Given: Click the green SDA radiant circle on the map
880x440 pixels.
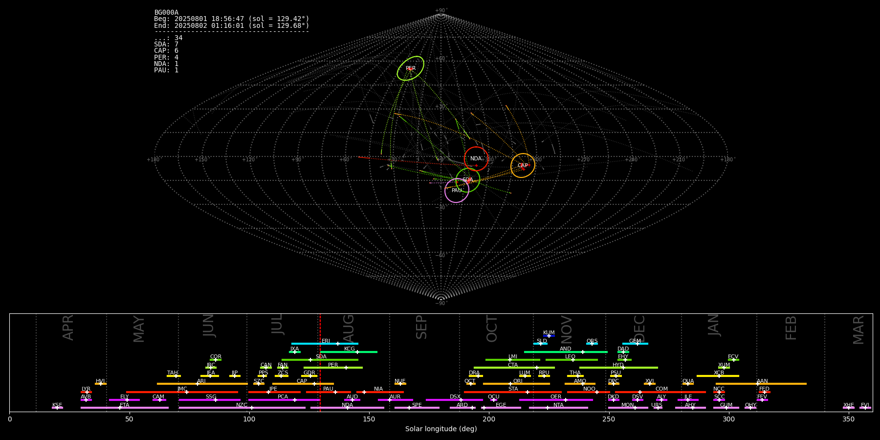Looking at the screenshot, I should [x=468, y=180].
